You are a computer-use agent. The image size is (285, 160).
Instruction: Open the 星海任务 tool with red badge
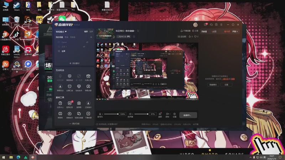[69, 105]
